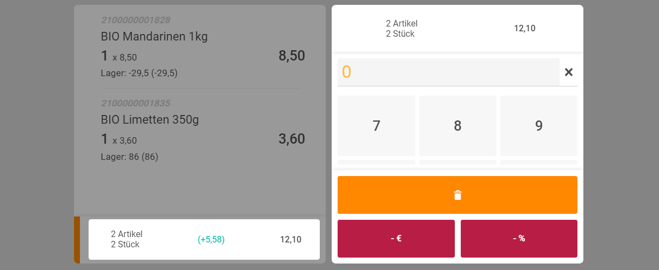Focus the amount input field showing 0
This screenshot has width=659, height=270.
coord(448,72)
